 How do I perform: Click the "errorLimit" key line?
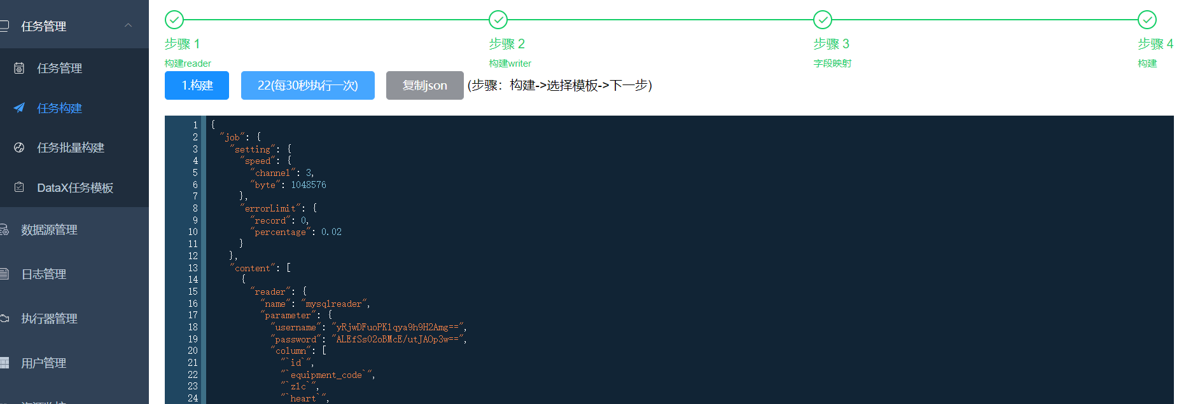[278, 208]
